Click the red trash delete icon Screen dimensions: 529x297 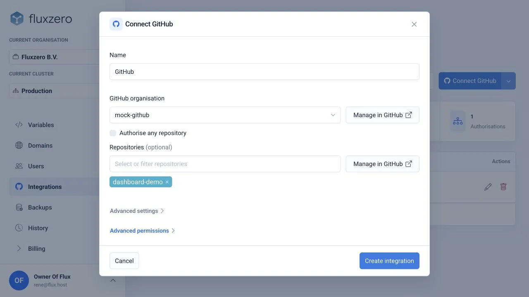(503, 187)
